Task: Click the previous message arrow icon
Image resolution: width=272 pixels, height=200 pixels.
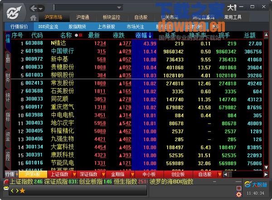Action: (x=12, y=191)
